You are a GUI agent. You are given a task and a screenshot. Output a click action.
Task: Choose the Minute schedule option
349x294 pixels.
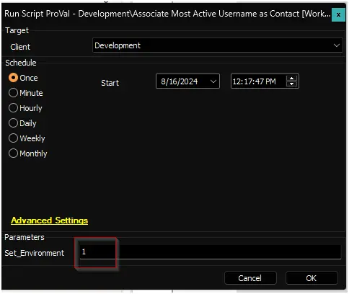(13, 93)
